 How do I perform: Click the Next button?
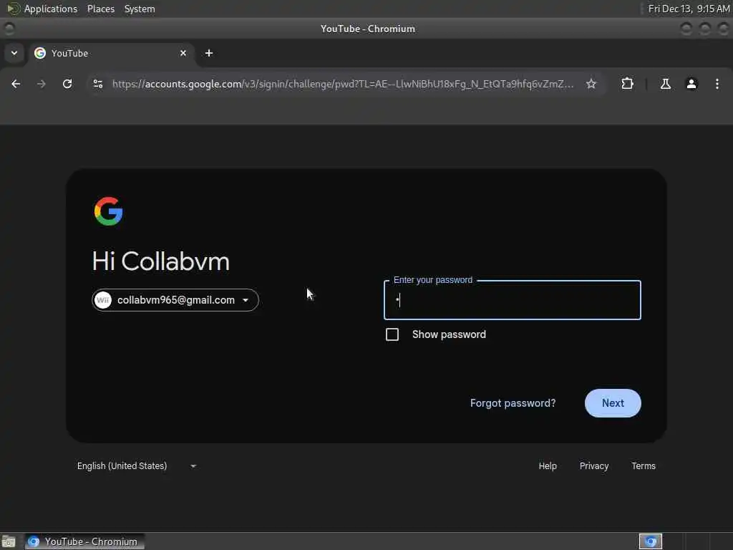point(613,403)
